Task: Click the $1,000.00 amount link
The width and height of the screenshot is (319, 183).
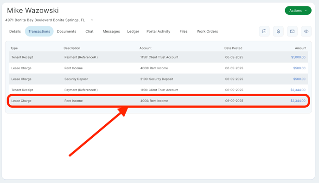Action: (298, 57)
